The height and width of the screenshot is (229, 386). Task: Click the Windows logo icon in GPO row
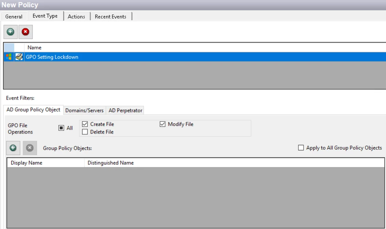[x=9, y=57]
